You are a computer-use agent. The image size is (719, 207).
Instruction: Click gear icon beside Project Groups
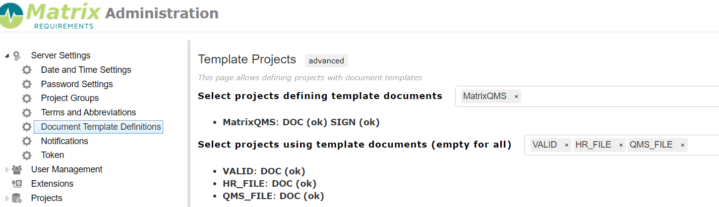pyautogui.click(x=27, y=98)
